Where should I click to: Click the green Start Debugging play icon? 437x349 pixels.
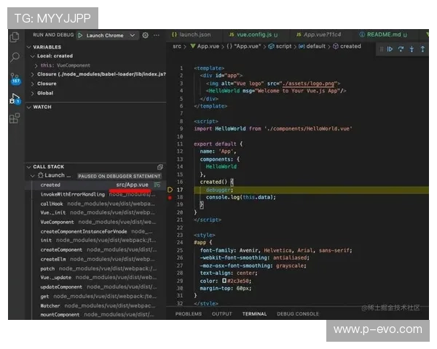click(80, 35)
